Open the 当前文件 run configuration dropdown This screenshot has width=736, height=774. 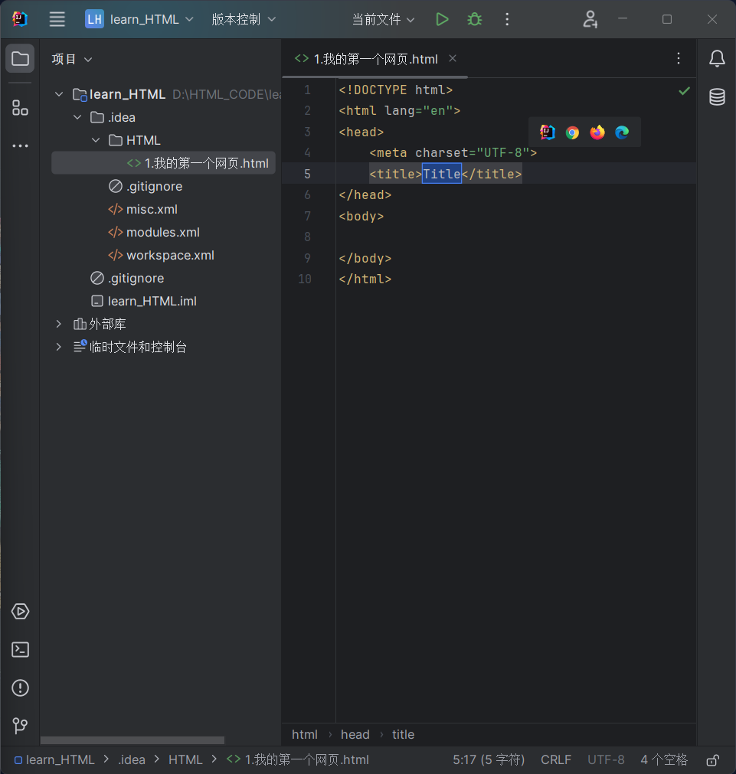tap(384, 19)
